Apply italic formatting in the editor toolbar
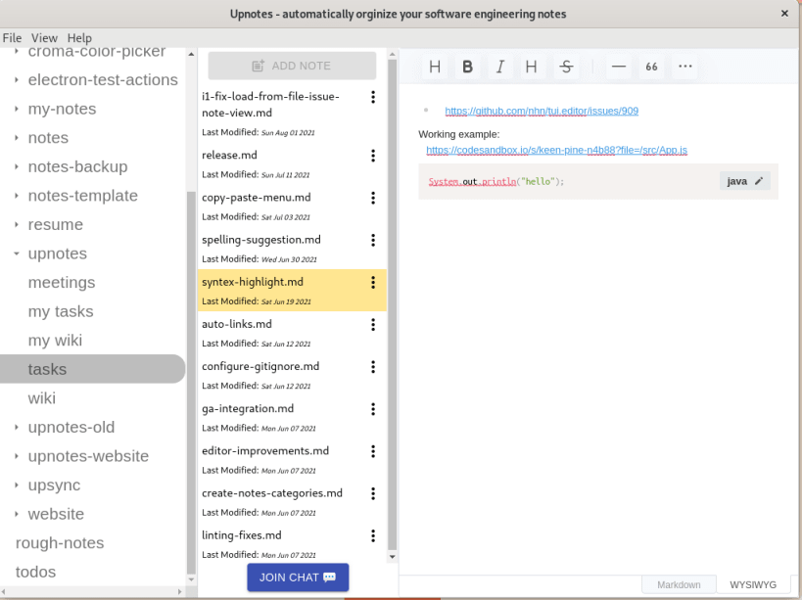Viewport: 802px width, 600px height. point(499,67)
